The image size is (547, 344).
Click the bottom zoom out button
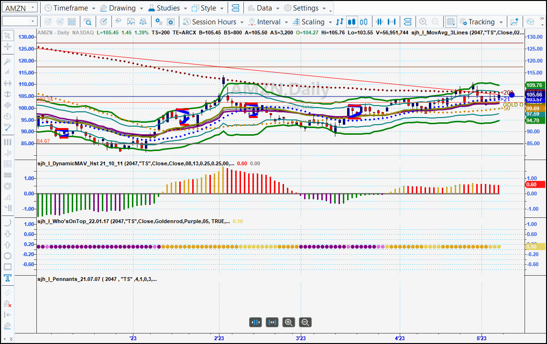coord(305,322)
